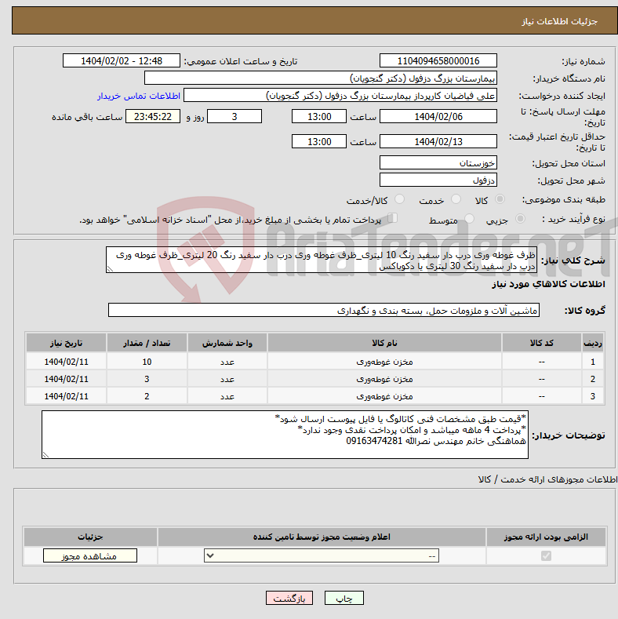Image resolution: width=618 pixels, height=619 pixels.
Task: Click the price validity date 1404/02/13
Action: pyautogui.click(x=438, y=141)
